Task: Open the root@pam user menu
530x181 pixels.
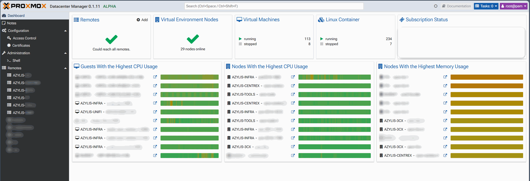Action: click(x=514, y=6)
